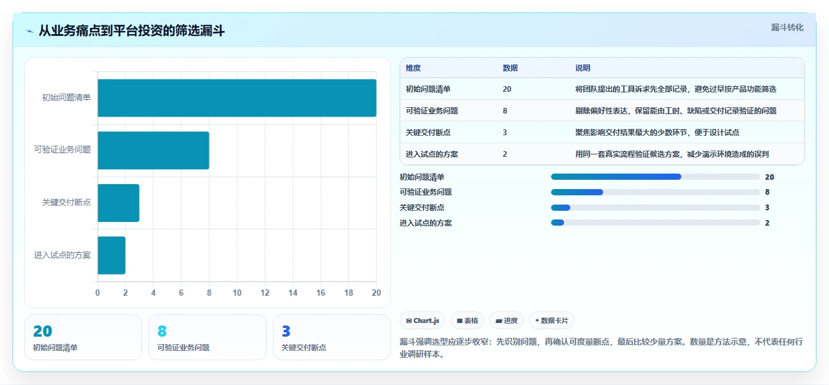Click the 说明 column header
The height and width of the screenshot is (385, 829).
tap(583, 68)
